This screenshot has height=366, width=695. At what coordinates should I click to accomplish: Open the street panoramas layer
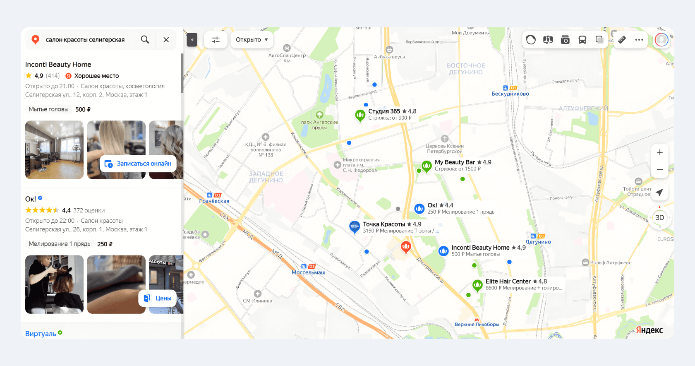pyautogui.click(x=548, y=40)
